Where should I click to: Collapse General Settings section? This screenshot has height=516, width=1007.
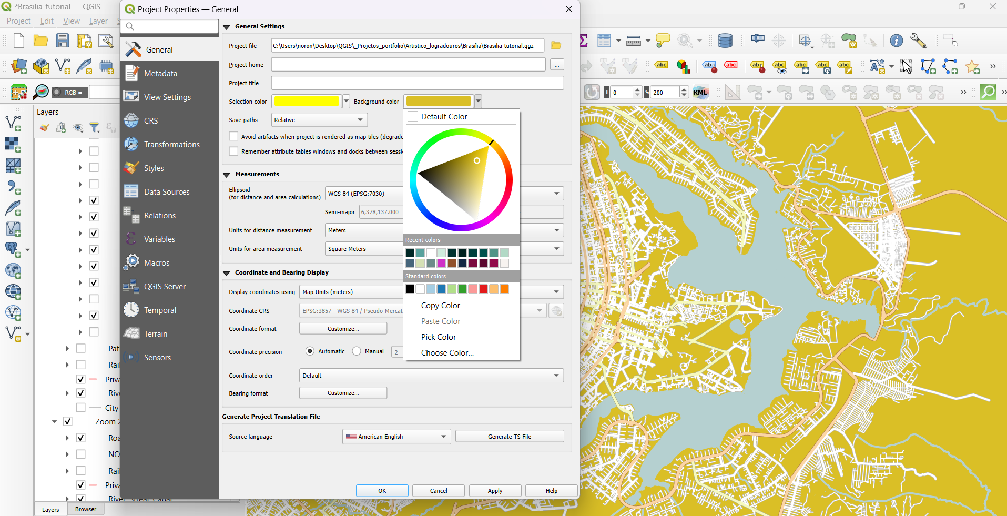tap(227, 27)
